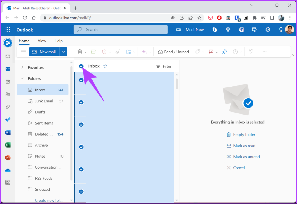297x204 pixels.
Task: Click the Outlook Search field
Action: pos(120,30)
